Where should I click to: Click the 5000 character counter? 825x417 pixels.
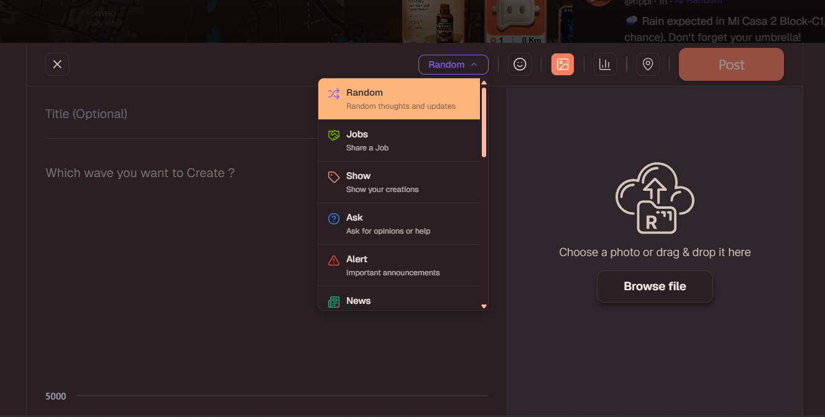(56, 396)
